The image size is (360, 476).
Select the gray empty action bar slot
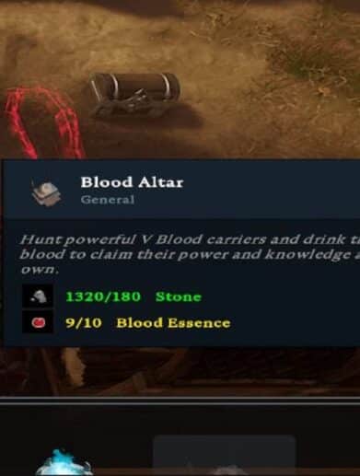tap(224, 455)
